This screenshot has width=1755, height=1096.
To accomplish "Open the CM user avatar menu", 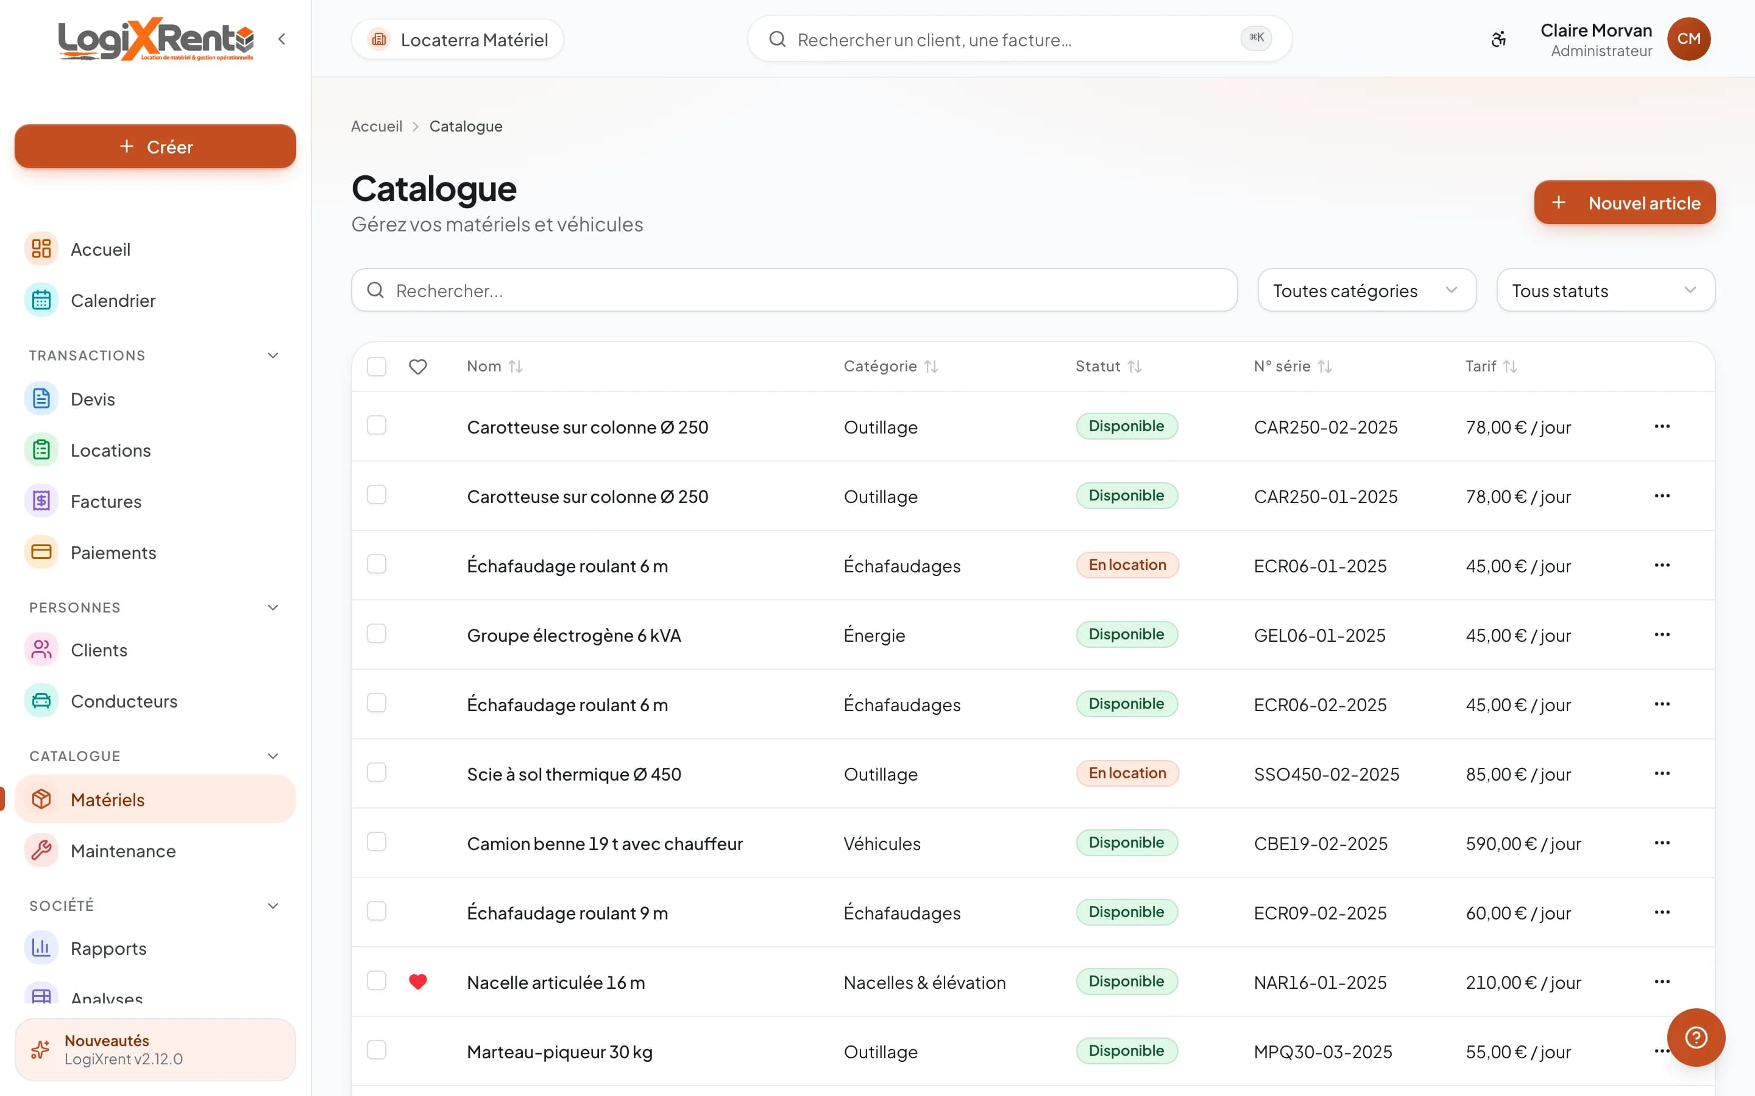I will 1689,39.
